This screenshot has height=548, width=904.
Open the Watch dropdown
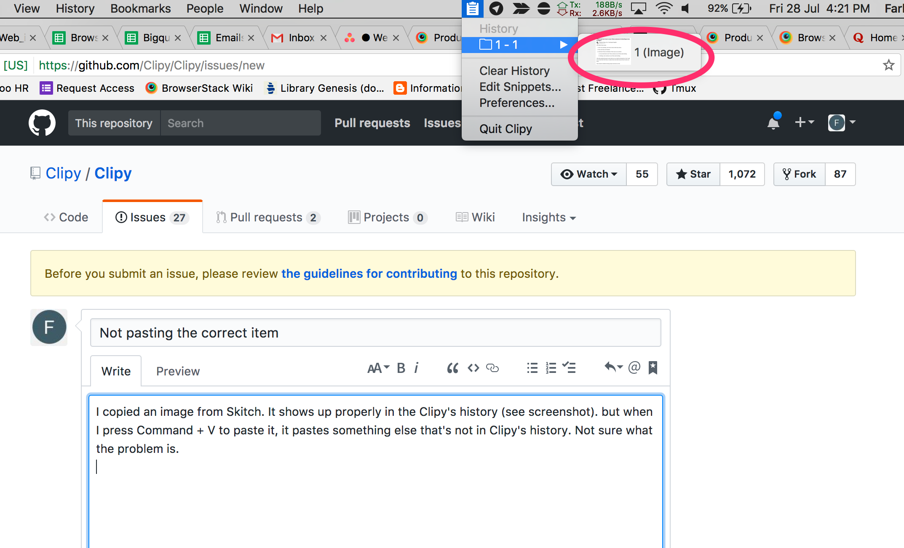pos(589,174)
